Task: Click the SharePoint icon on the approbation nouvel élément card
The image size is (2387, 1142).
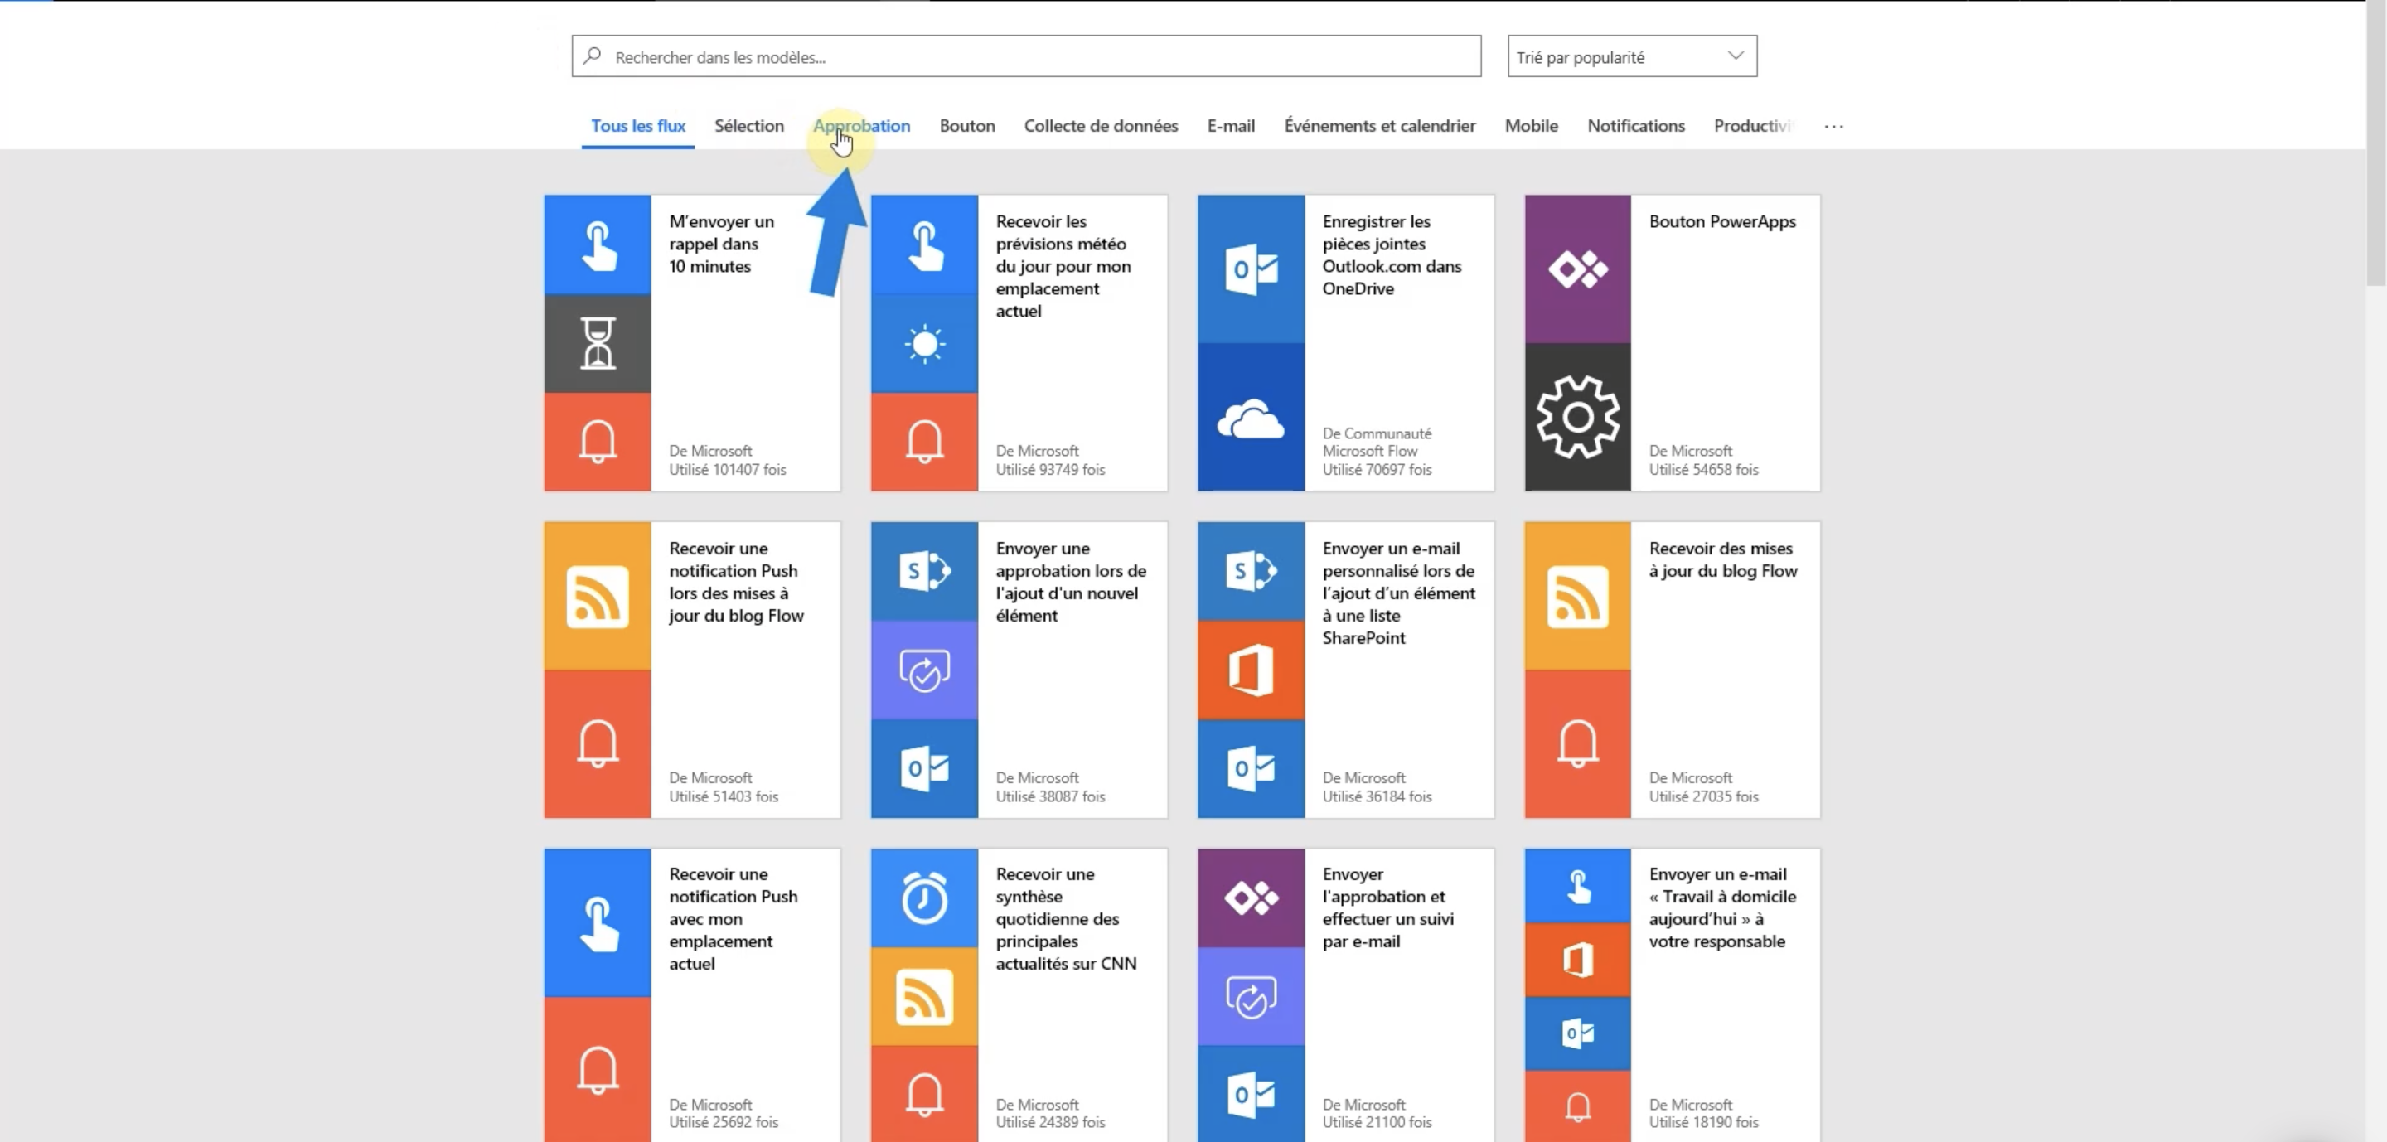Action: pos(925,570)
